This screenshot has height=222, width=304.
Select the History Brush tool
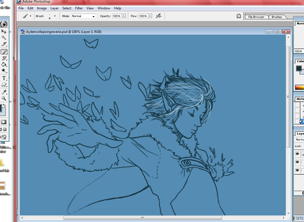tap(4, 58)
